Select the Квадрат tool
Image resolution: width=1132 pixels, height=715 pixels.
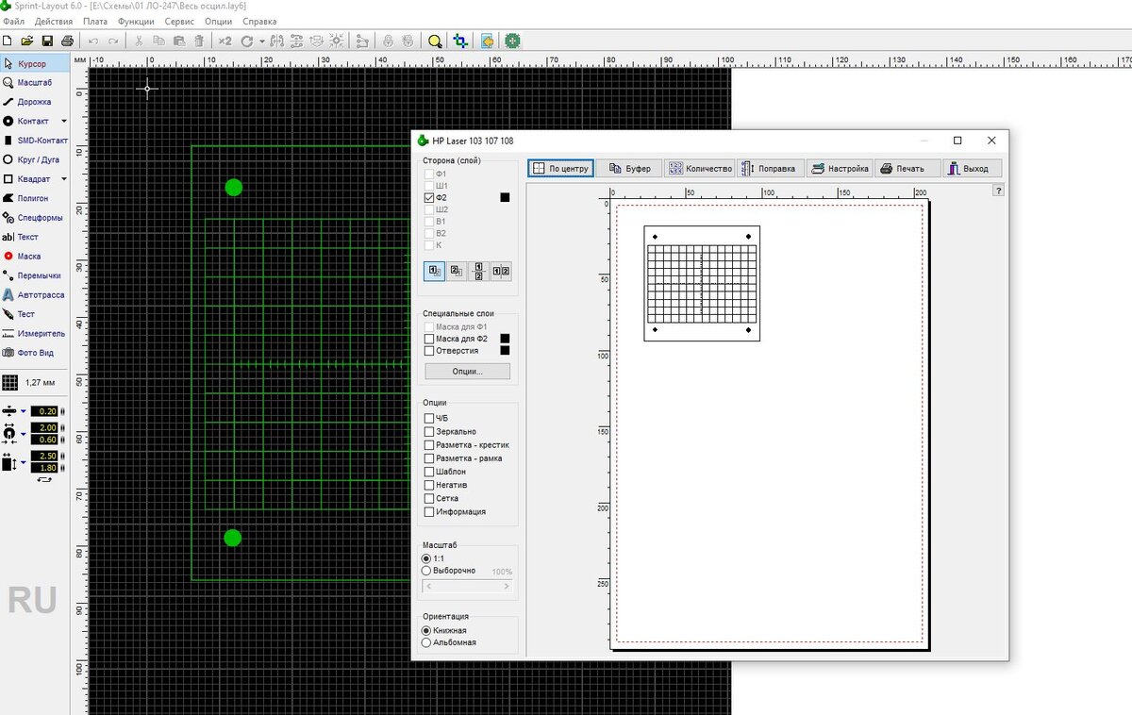(28, 179)
